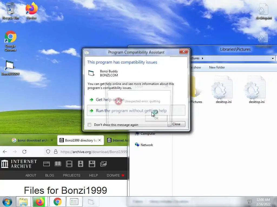The width and height of the screenshot is (277, 207).
Task: Open the list program taskbar icon
Action: (74, 202)
